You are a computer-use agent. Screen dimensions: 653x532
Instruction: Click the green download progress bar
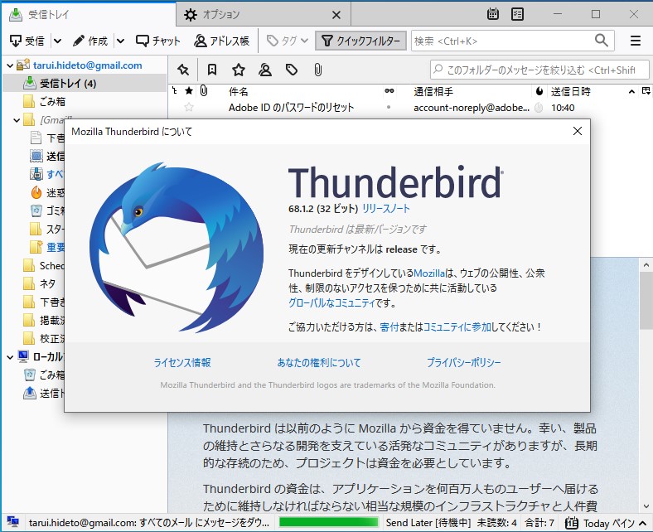(x=329, y=522)
